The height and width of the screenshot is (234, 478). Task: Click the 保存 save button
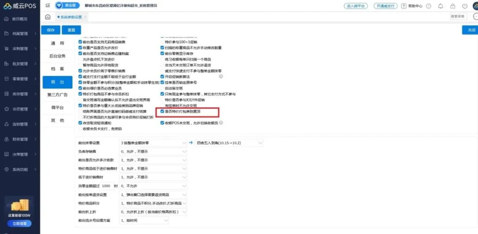point(50,30)
